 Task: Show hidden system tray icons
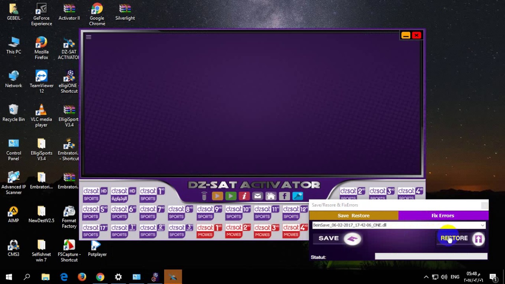[426, 277]
